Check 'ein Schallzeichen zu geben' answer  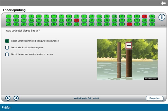coord(7,48)
